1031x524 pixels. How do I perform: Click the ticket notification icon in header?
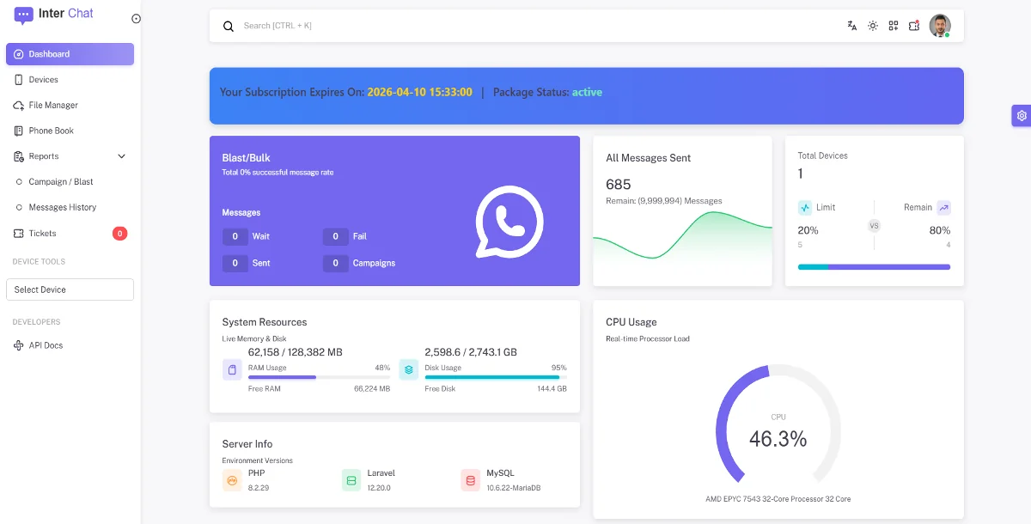tap(914, 26)
